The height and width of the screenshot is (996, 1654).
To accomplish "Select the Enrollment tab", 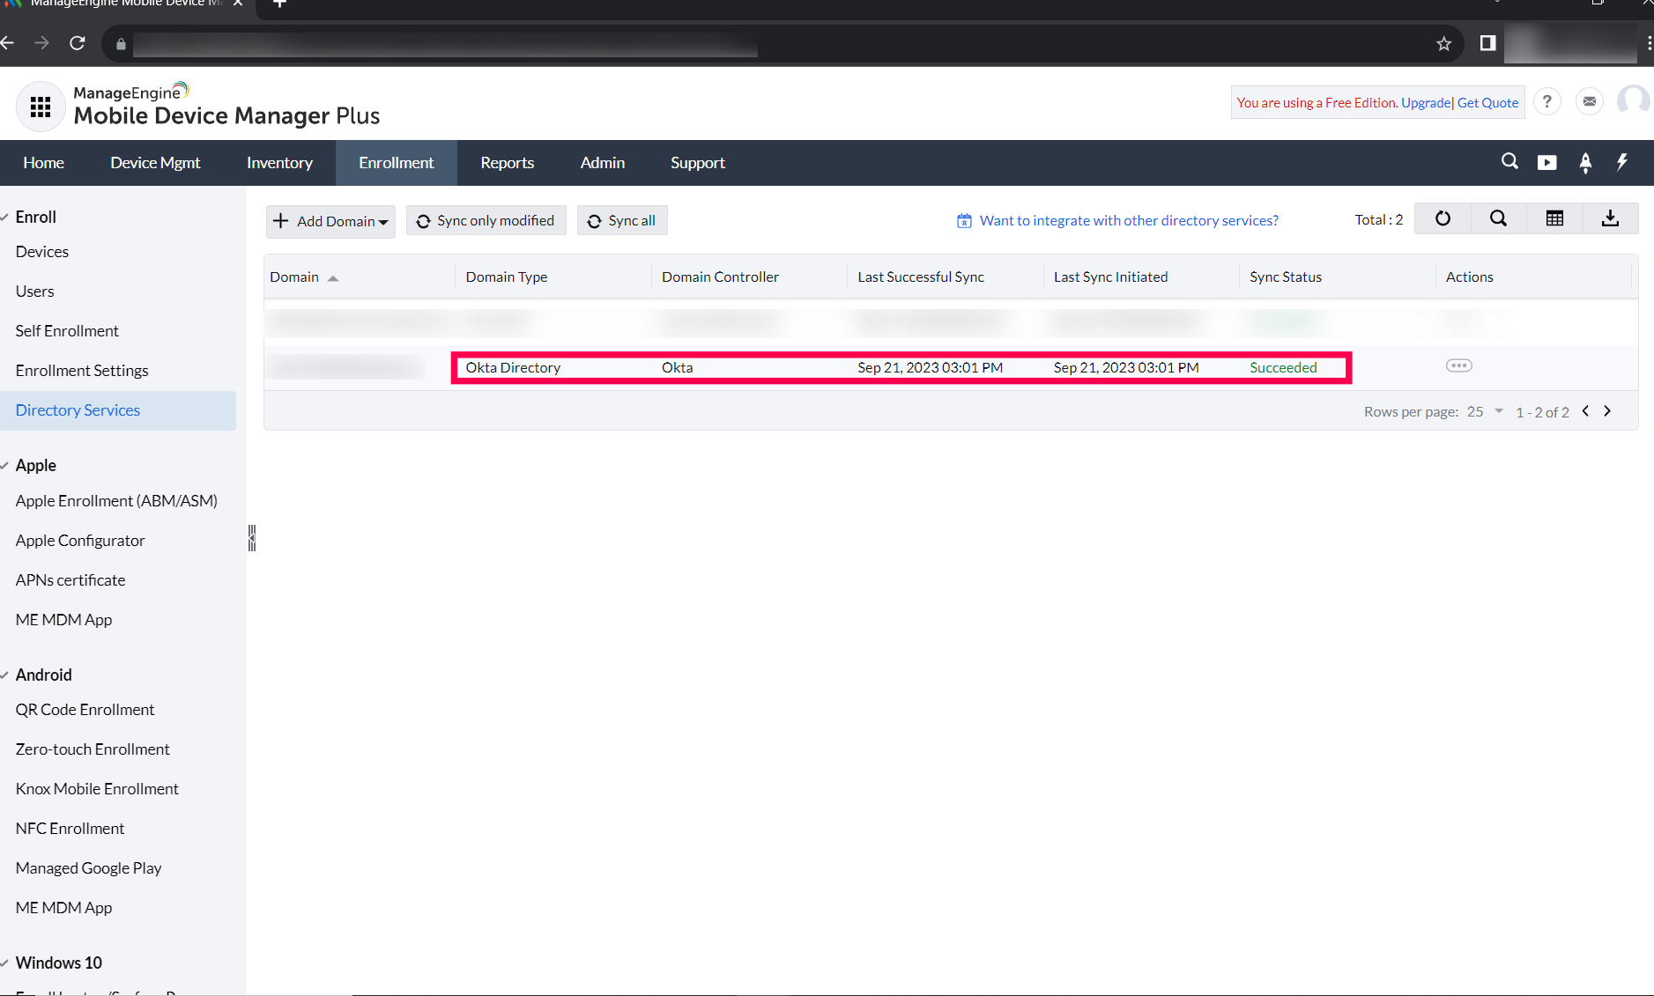I will (397, 163).
